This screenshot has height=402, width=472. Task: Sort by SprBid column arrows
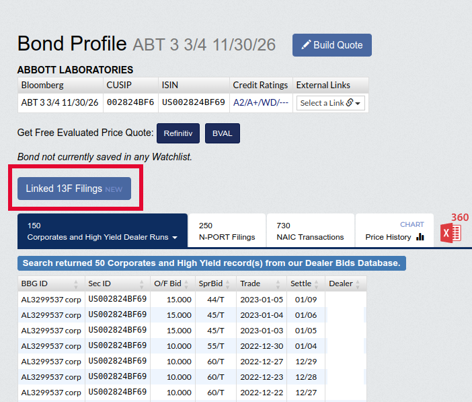[227, 283]
